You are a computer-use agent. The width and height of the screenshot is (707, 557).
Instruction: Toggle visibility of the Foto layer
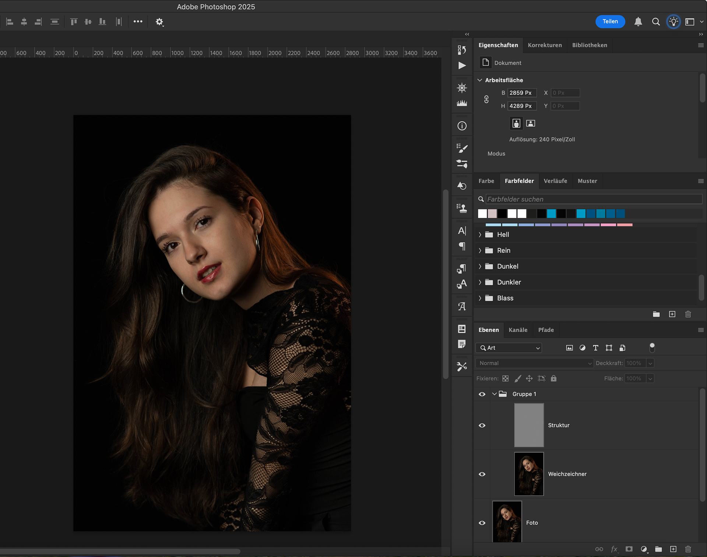482,523
